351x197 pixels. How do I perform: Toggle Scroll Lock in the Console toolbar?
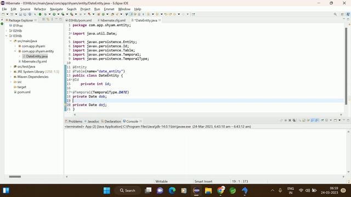304,120
